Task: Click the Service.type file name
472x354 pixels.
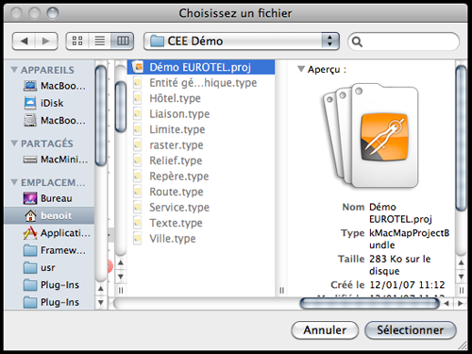Action: point(179,207)
